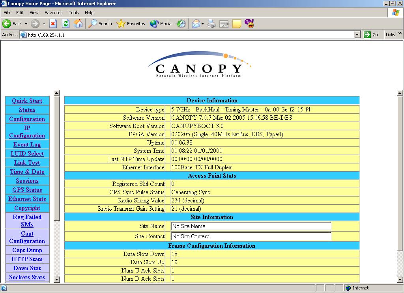
Task: Open the History icon in the toolbar
Action: click(x=181, y=24)
